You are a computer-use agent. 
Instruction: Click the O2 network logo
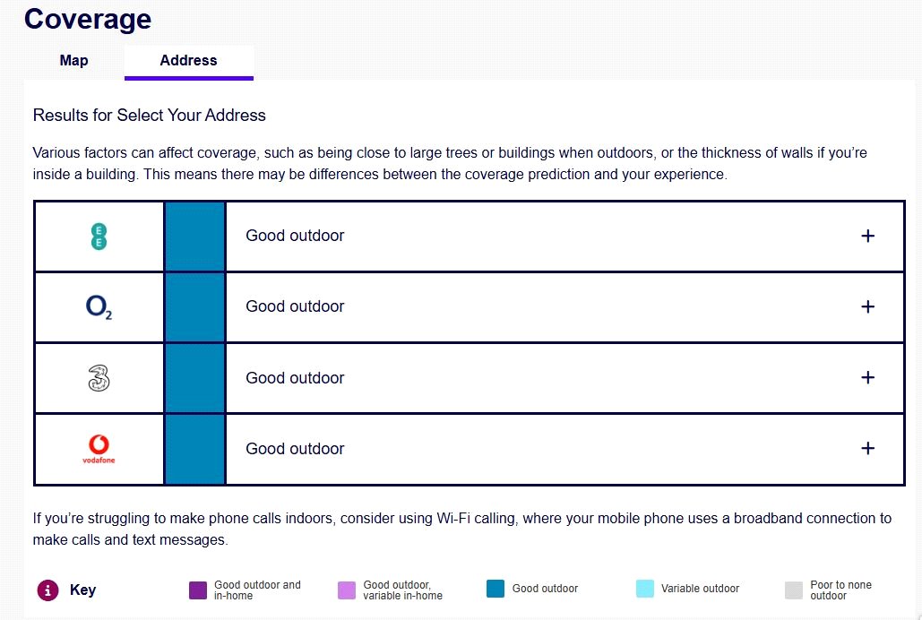[99, 307]
